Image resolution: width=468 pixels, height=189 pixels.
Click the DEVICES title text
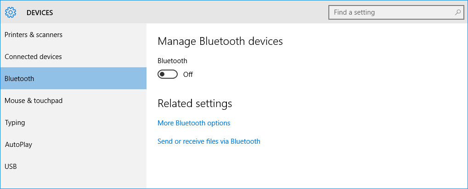[x=39, y=13]
